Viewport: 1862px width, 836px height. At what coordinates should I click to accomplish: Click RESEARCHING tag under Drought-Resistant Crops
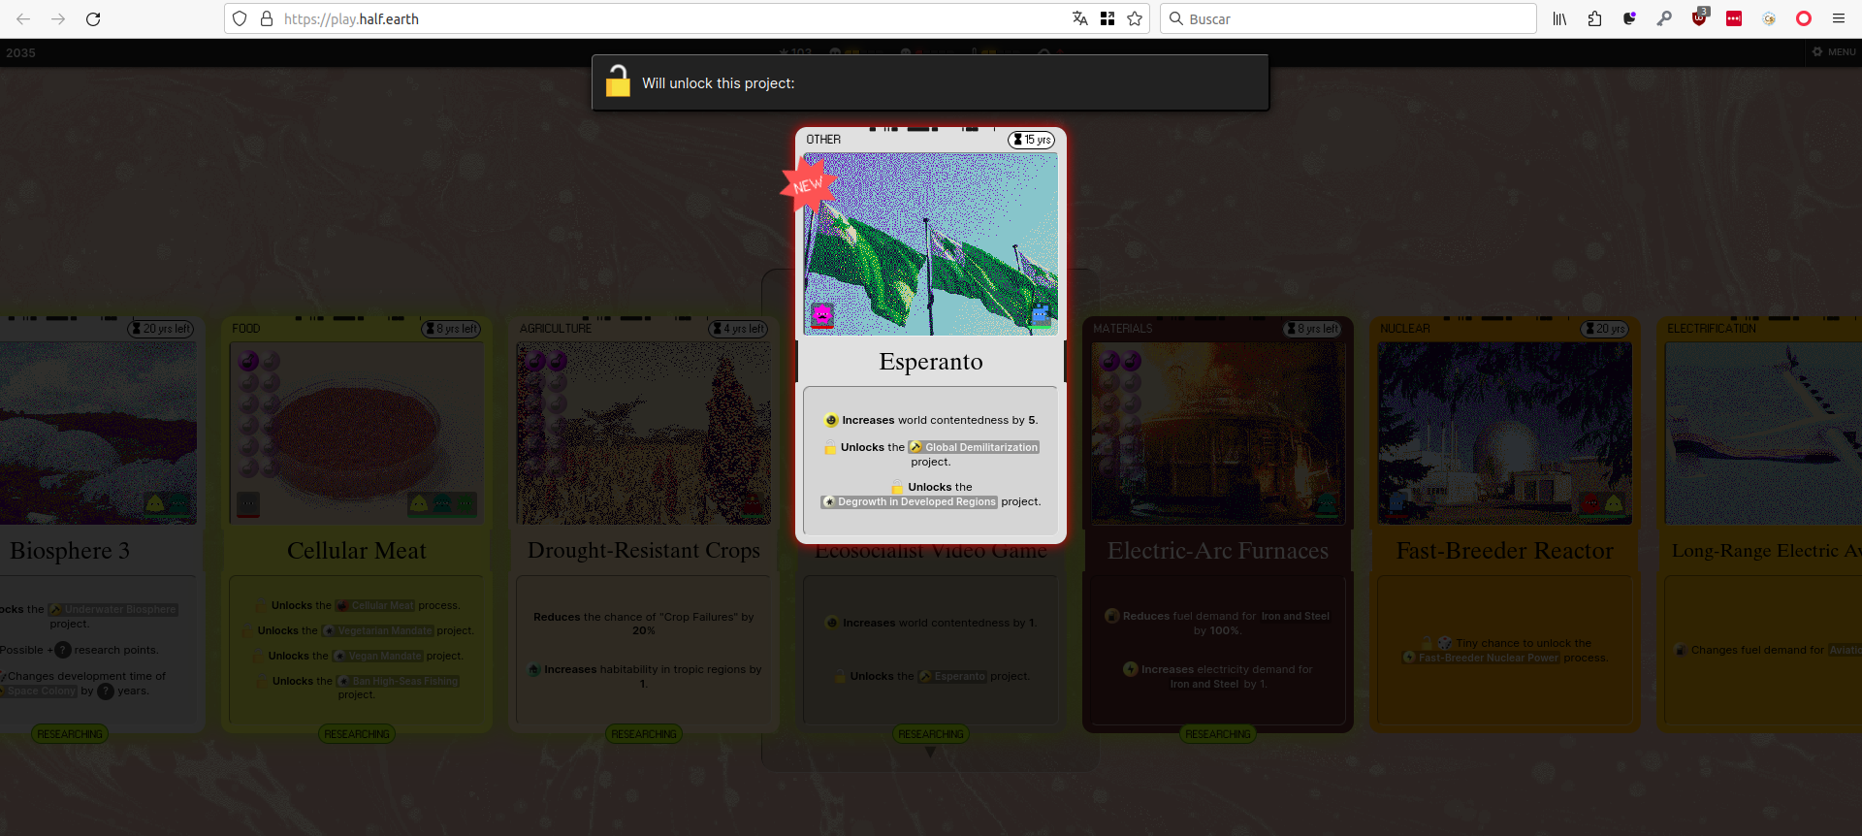644,734
